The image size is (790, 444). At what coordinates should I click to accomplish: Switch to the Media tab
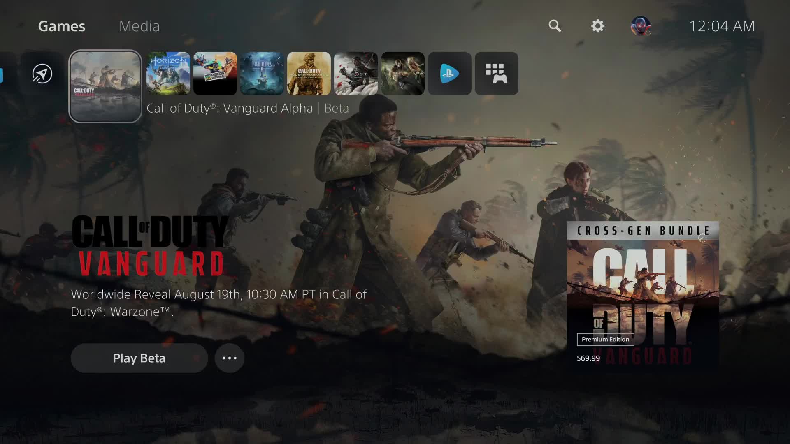coord(139,26)
